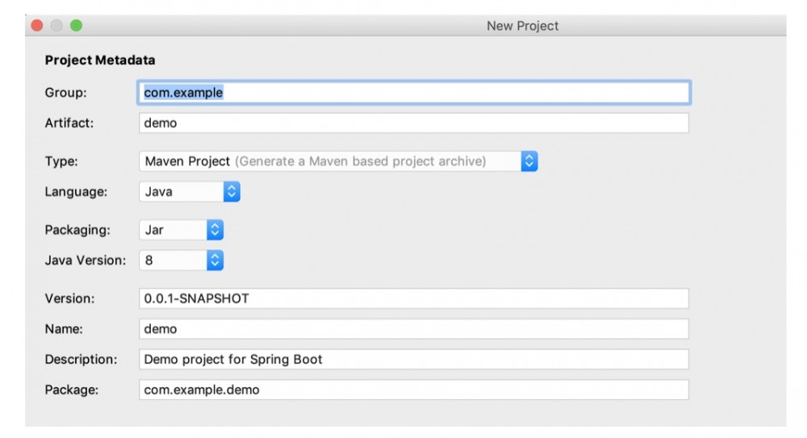This screenshot has width=807, height=438.
Task: Open the Java Version dropdown showing 8
Action: coord(173,261)
